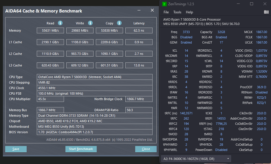
Task: Select the L3 Cache Read value 620.43 GB/s
Action: [x=50, y=65]
